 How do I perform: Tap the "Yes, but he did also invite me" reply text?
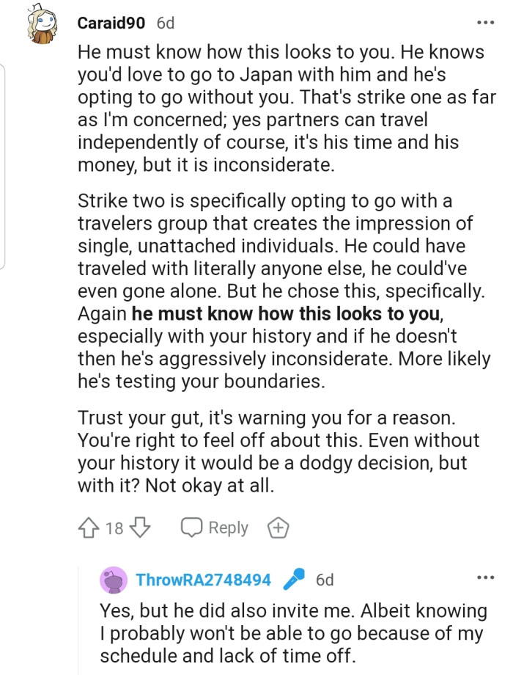pyautogui.click(x=293, y=633)
